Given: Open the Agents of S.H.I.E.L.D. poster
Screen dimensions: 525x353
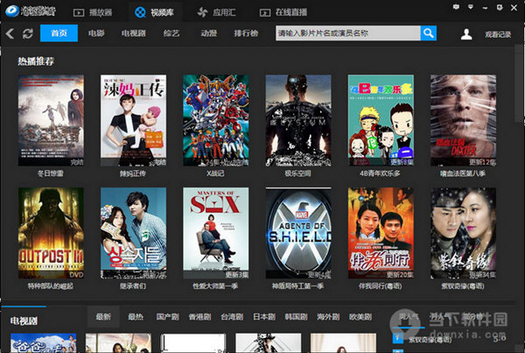Looking at the screenshot, I should (297, 231).
